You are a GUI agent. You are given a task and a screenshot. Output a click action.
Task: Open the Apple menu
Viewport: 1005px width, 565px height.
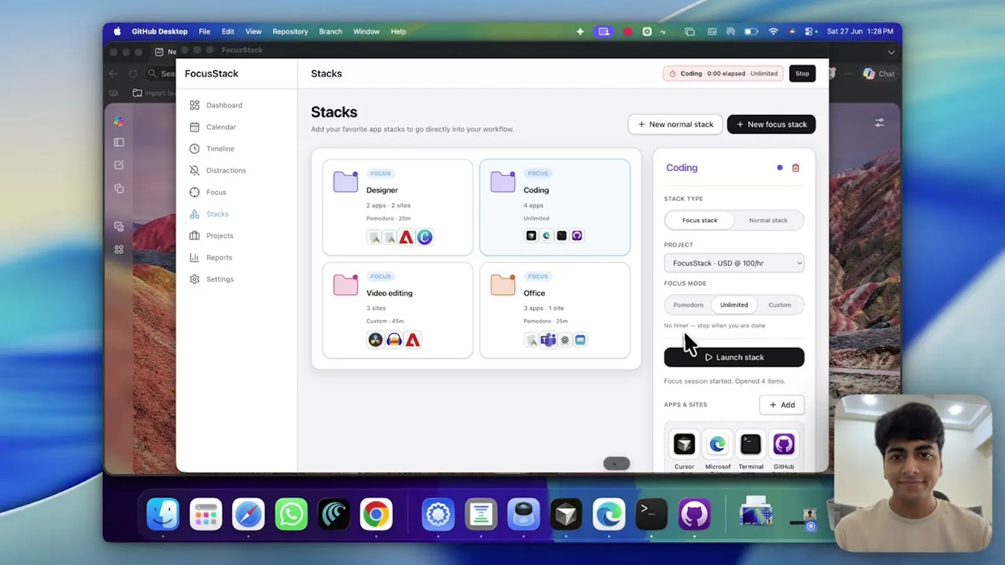(x=117, y=31)
